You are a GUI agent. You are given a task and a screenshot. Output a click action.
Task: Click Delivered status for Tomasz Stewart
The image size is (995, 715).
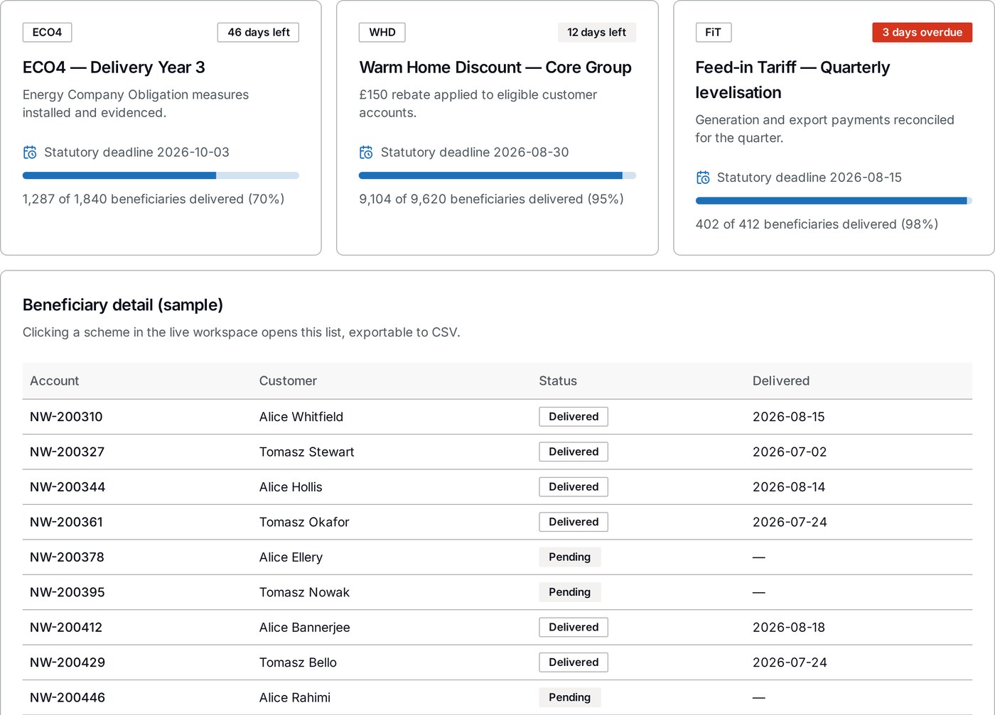574,452
